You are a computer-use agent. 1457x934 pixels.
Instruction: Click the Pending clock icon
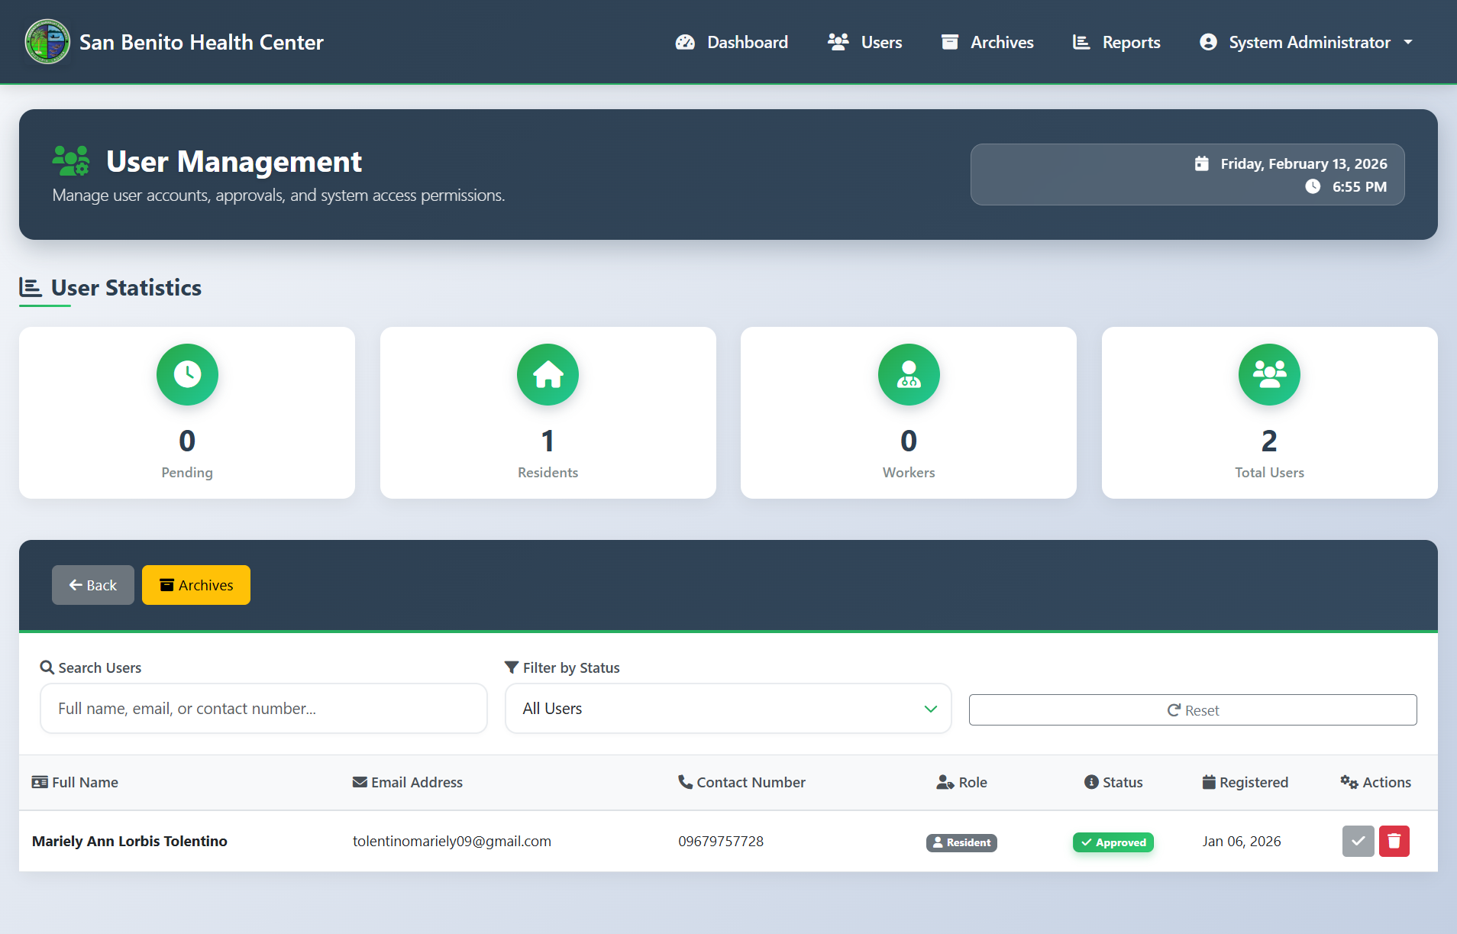[187, 374]
